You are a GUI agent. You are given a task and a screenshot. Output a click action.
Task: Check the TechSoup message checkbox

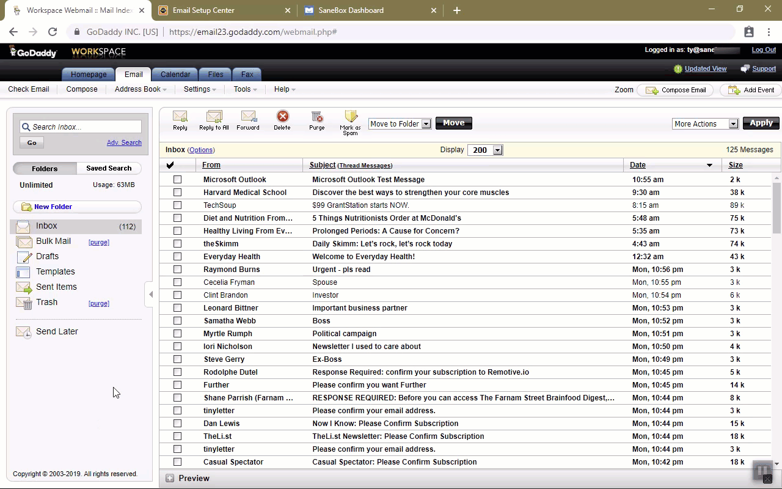(x=177, y=205)
